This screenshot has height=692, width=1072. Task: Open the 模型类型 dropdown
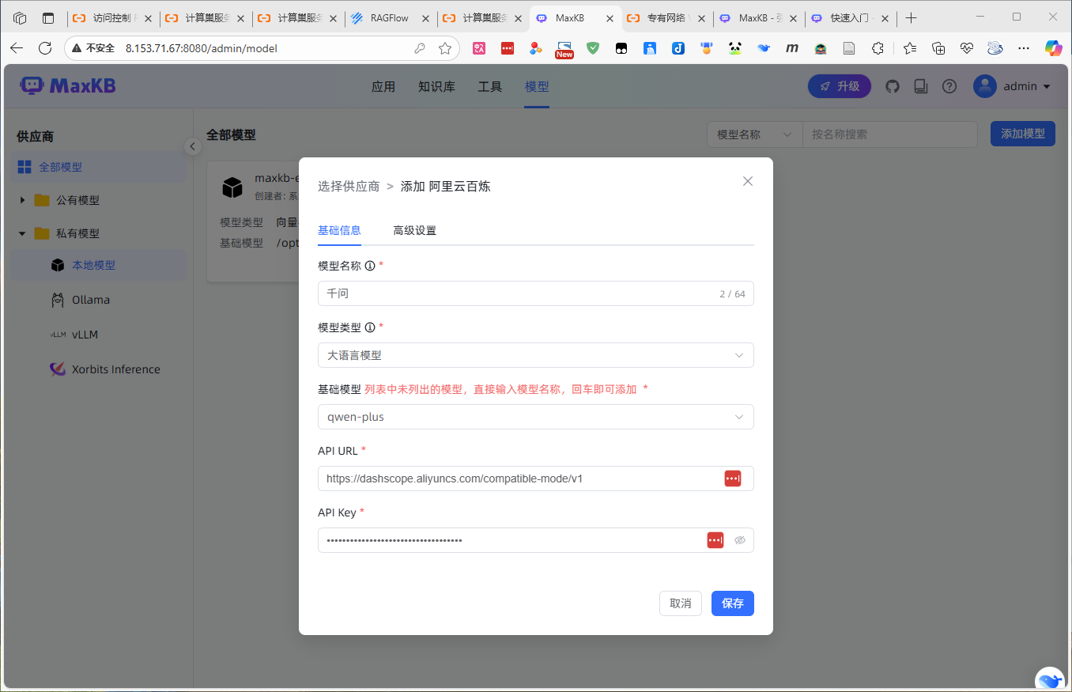(535, 355)
